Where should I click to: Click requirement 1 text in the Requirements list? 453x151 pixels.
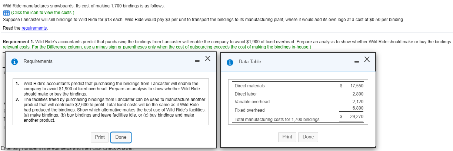(111, 89)
